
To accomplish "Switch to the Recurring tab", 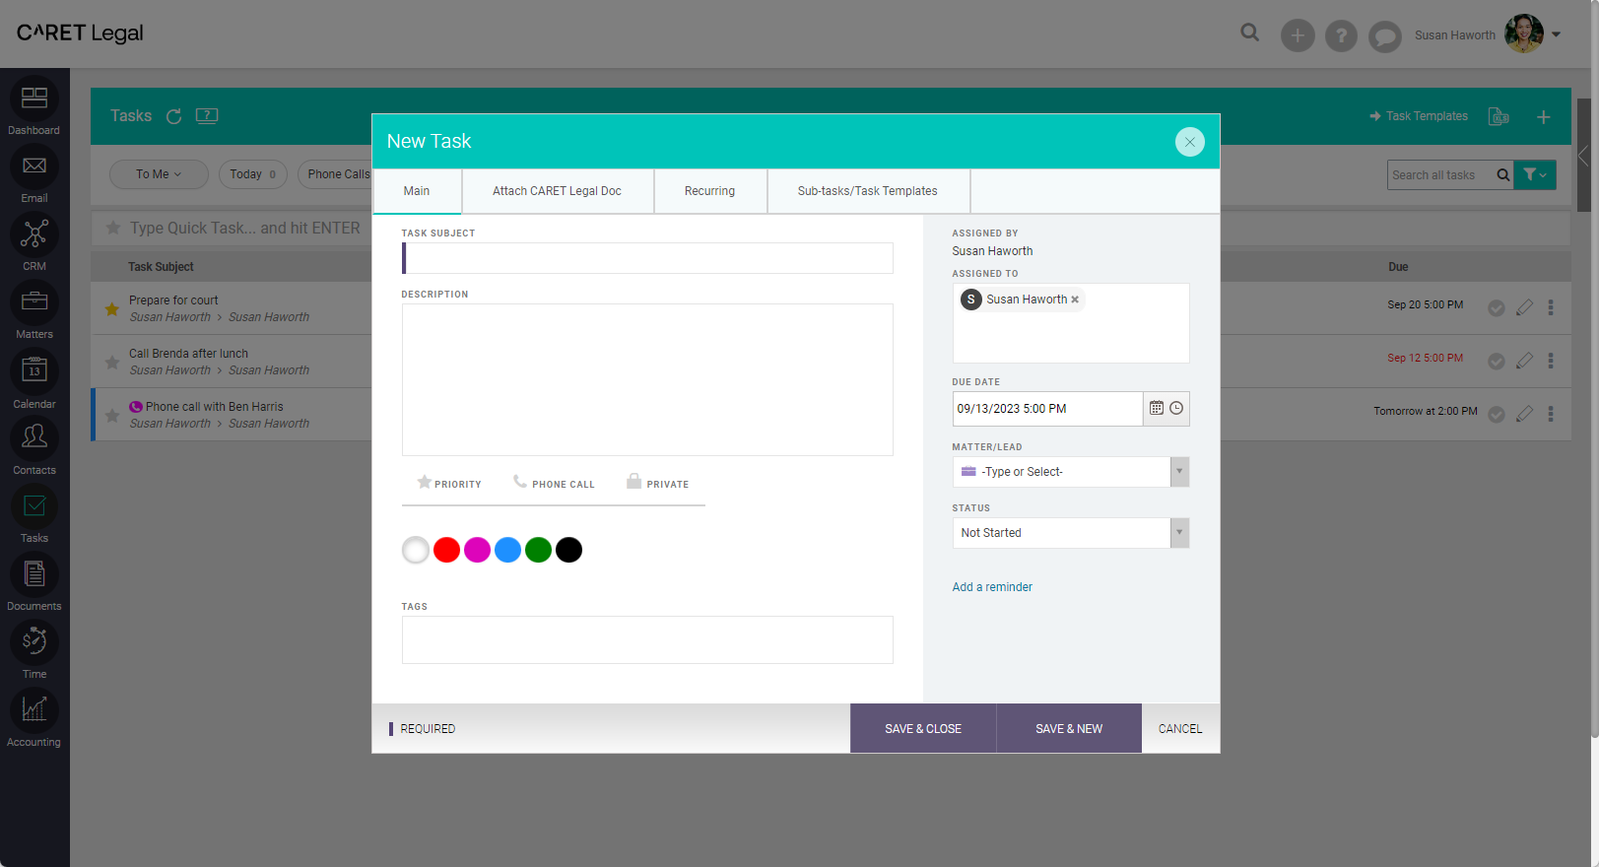I will tap(709, 191).
